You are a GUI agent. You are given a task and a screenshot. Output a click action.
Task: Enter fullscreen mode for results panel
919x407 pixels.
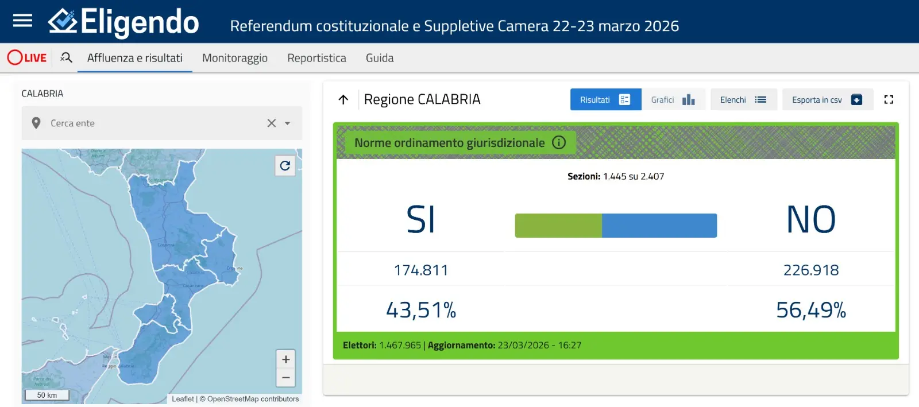click(x=889, y=100)
